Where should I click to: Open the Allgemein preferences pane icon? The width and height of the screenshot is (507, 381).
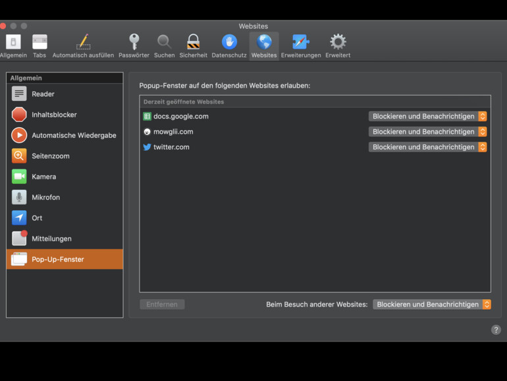[13, 42]
